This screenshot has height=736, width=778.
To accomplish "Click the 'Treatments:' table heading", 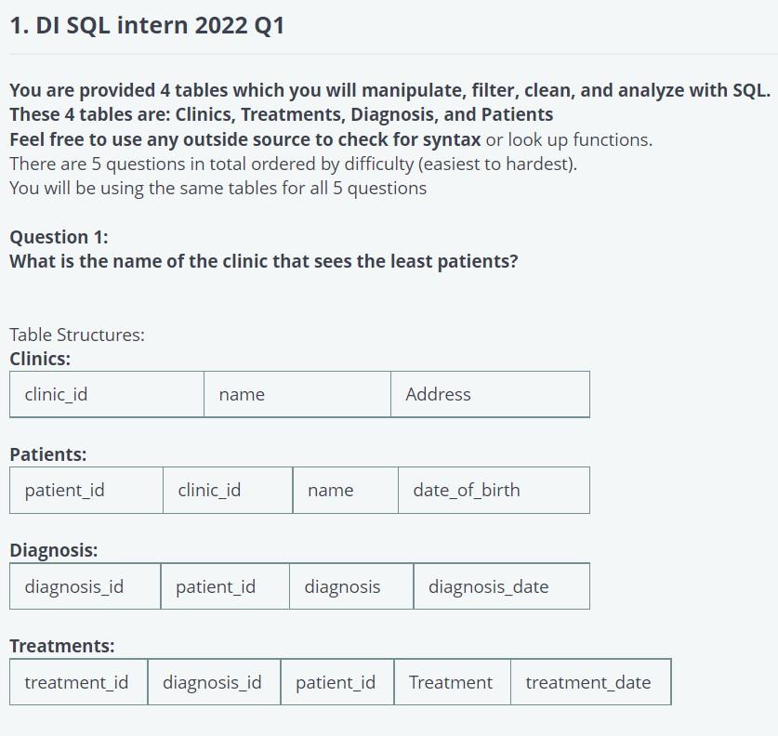I will (x=62, y=646).
